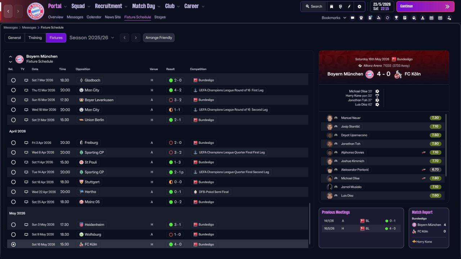Click the circular arrows transfer shortcut icon
The height and width of the screenshot is (259, 461).
[x=388, y=18]
